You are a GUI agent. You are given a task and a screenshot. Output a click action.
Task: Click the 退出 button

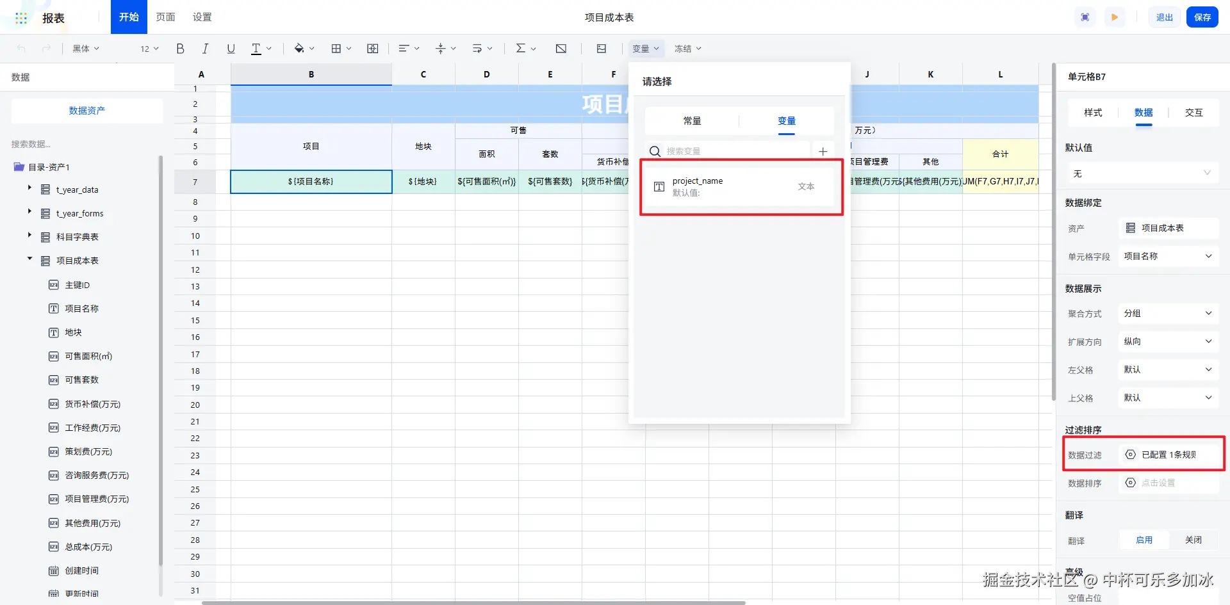coord(1164,17)
